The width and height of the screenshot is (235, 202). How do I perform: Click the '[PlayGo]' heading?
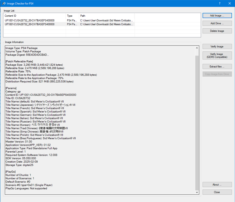[11, 172]
